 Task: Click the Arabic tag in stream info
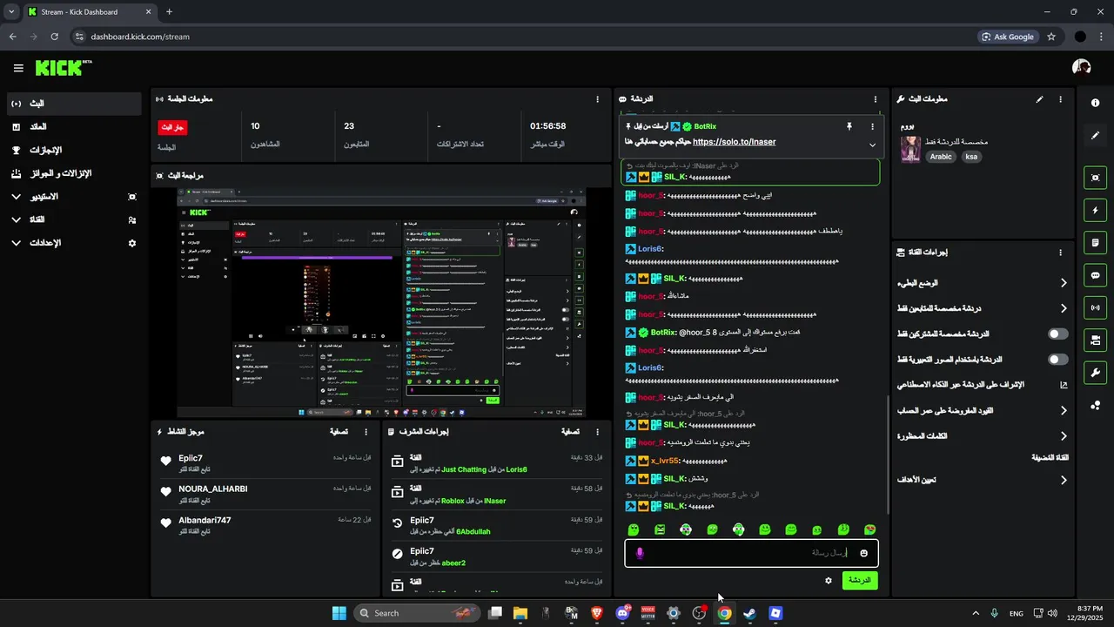941,158
